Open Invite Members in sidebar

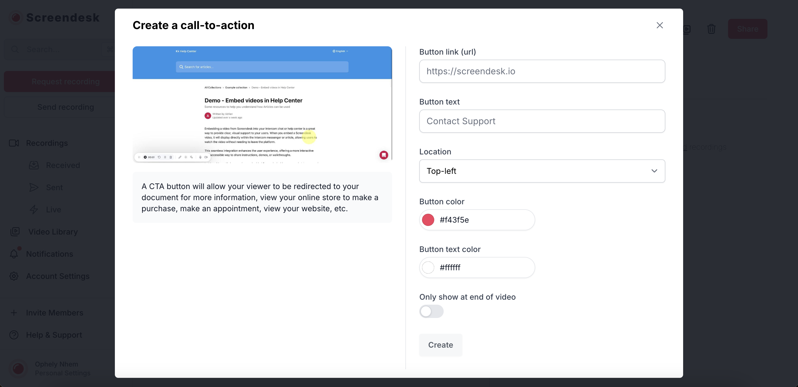point(54,313)
